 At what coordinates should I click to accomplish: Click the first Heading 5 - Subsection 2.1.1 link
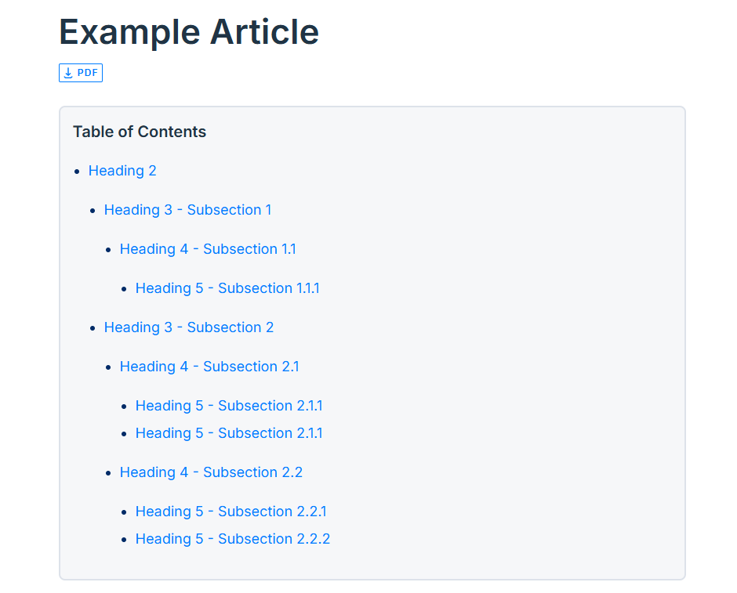229,406
